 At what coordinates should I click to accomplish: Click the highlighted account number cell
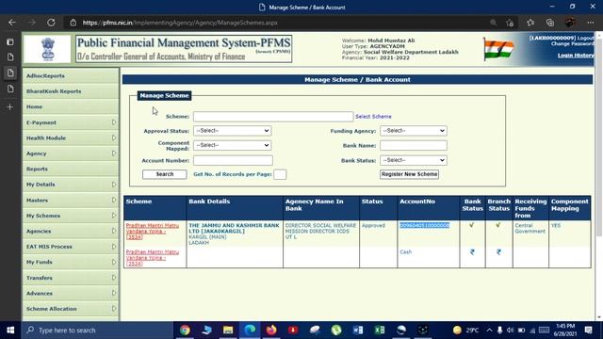pyautogui.click(x=425, y=225)
